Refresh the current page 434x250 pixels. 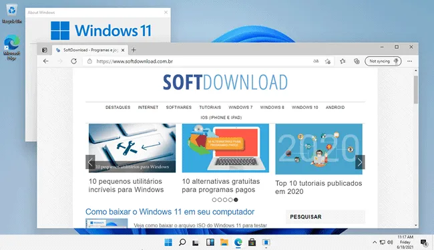[73, 61]
